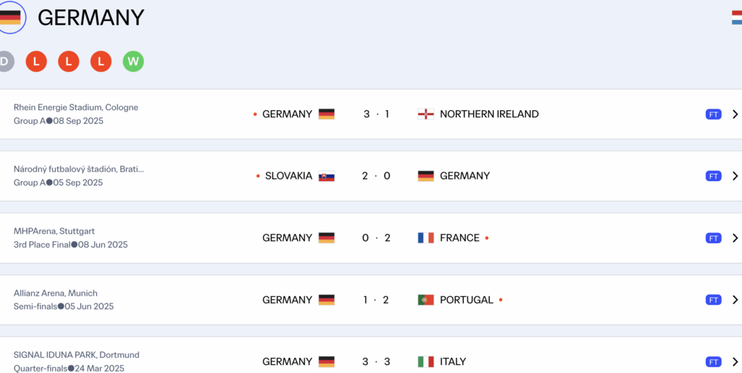Click the France flag icon
The image size is (742, 373).
(426, 238)
